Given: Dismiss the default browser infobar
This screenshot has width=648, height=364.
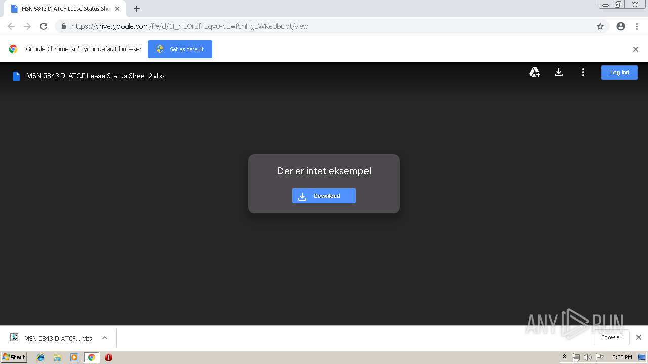Looking at the screenshot, I should [636, 49].
